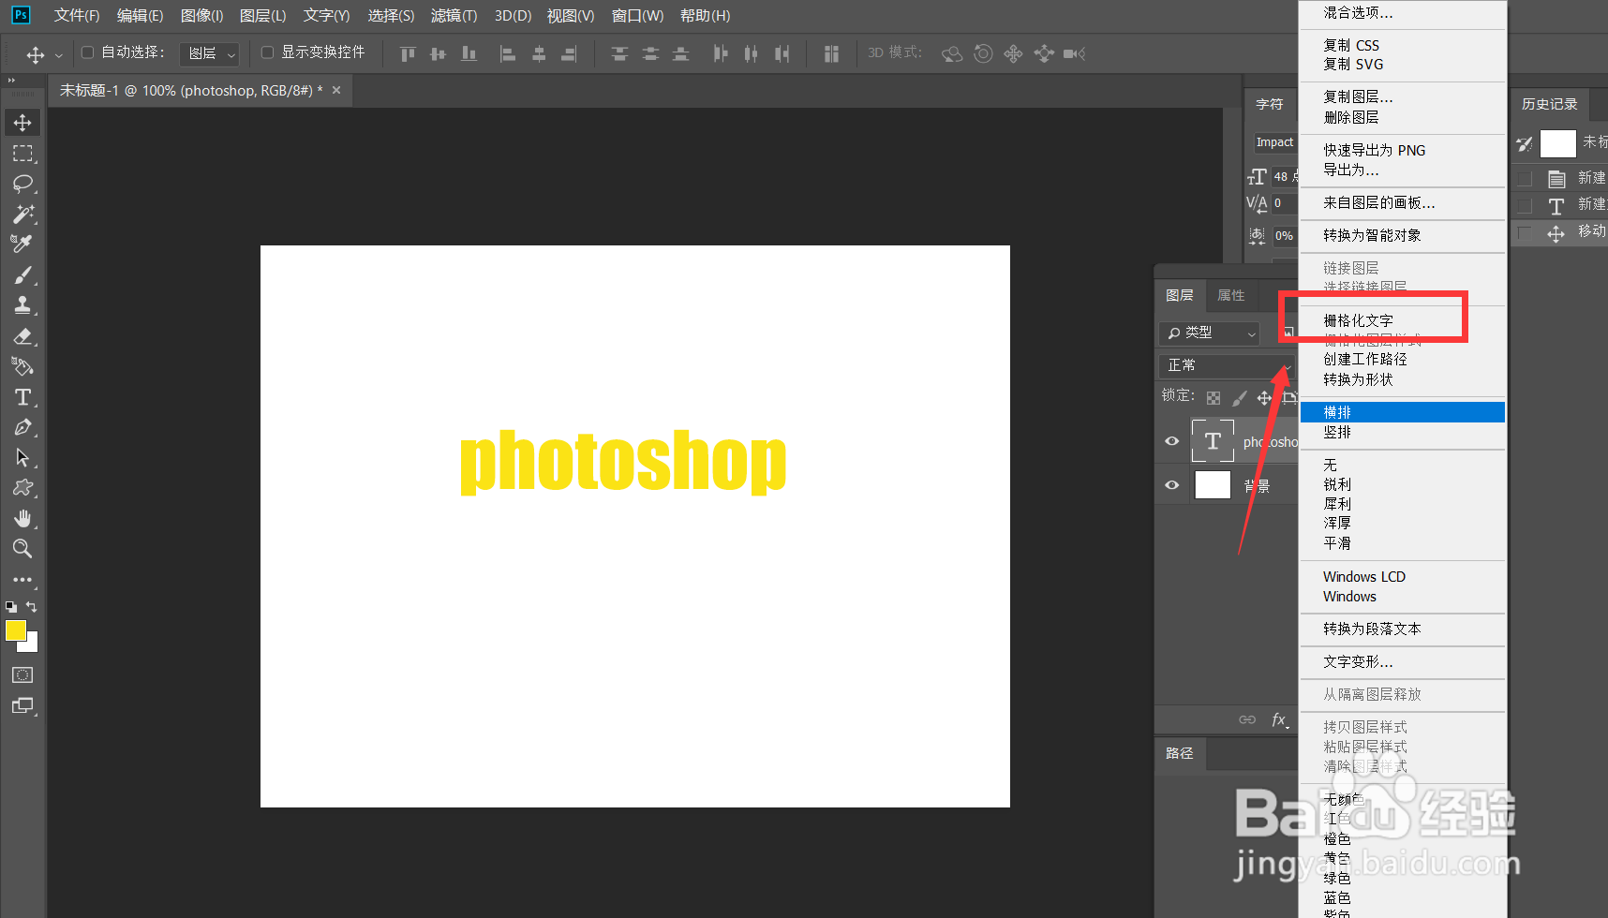1608x918 pixels.
Task: Expand the collapsed toolbox double arrow
Action: point(12,81)
